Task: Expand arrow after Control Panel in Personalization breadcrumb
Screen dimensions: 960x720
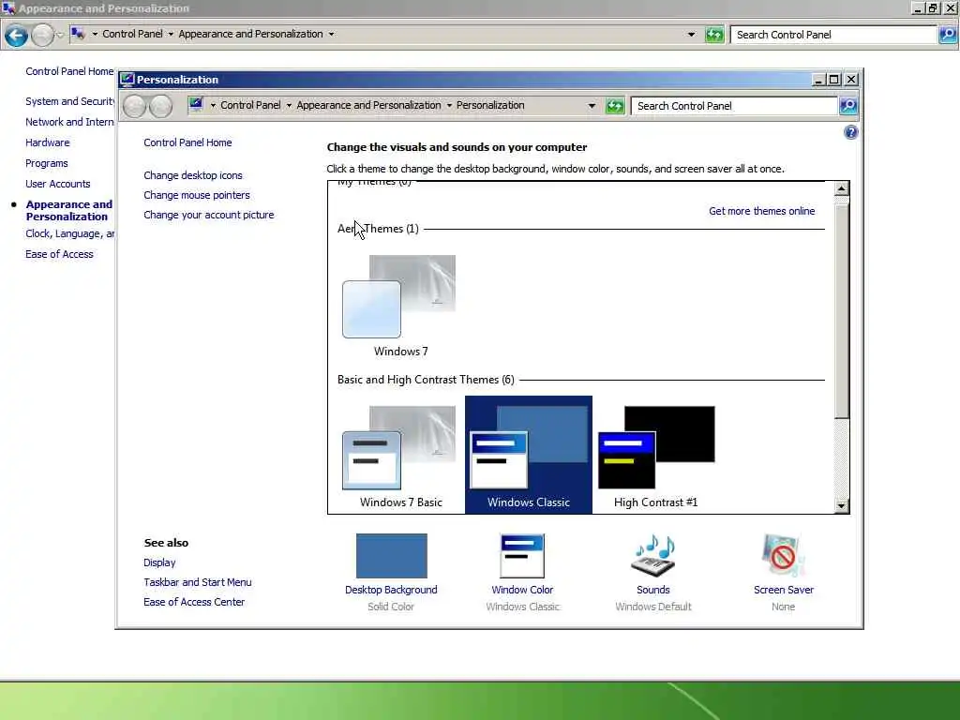Action: (289, 105)
